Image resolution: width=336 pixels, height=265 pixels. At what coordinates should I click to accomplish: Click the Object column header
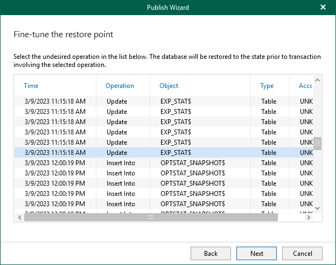169,86
